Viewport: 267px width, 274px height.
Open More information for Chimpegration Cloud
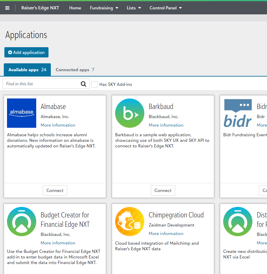click(166, 234)
